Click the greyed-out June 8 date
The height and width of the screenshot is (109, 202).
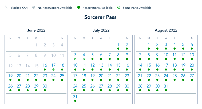pos(36,55)
